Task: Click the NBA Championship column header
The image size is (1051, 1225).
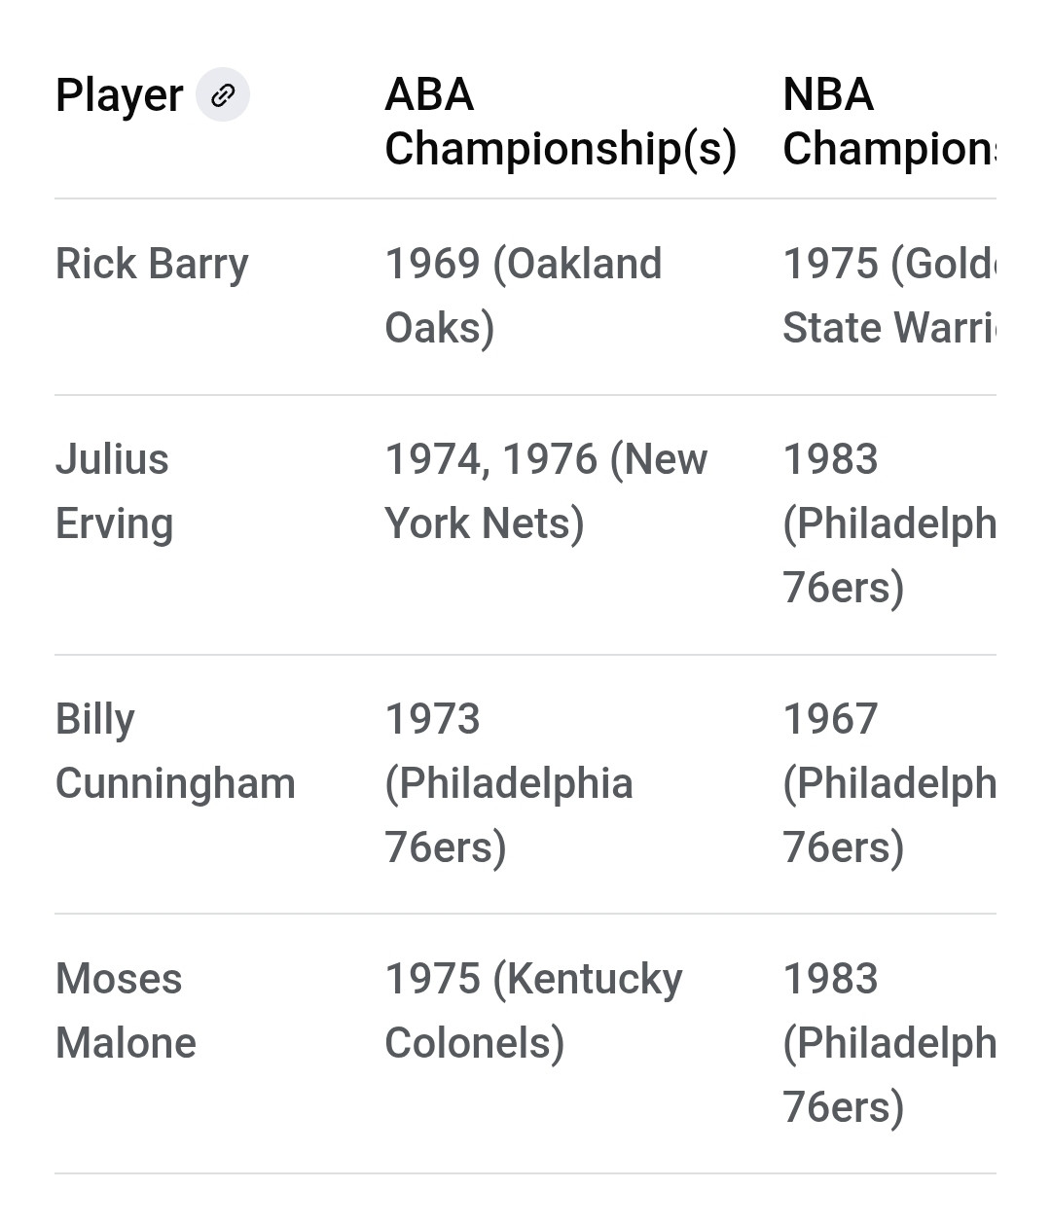Action: click(x=889, y=122)
